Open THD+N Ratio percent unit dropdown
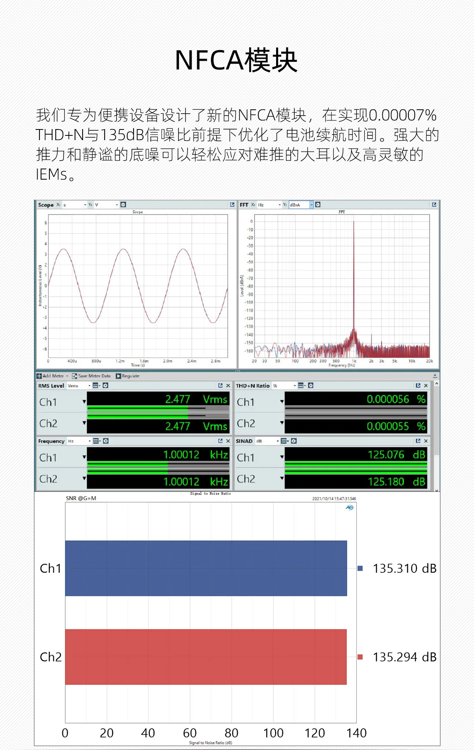This screenshot has width=474, height=750. (295, 386)
